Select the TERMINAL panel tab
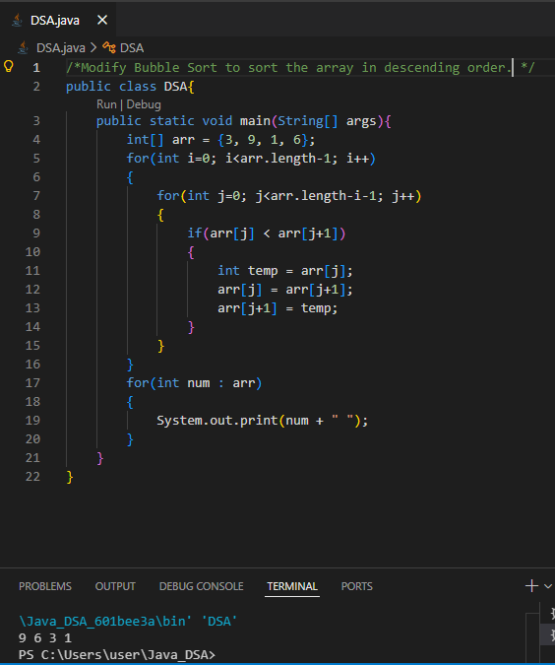This screenshot has height=665, width=555. tap(292, 586)
